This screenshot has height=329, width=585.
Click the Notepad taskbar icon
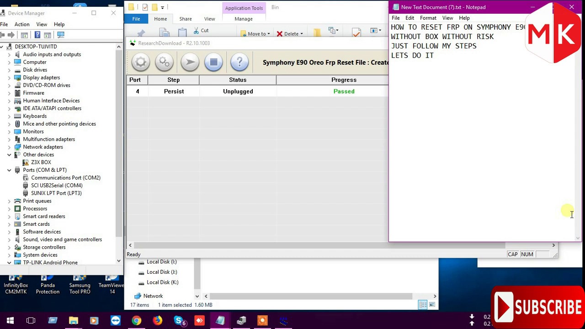click(x=220, y=321)
